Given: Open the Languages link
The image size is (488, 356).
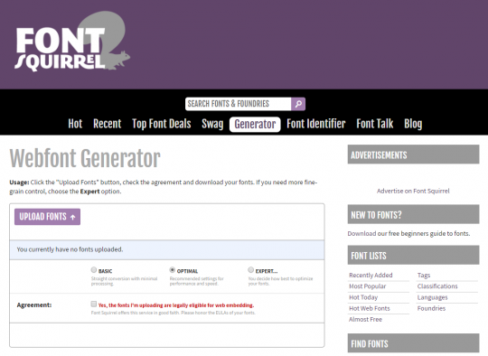Looking at the screenshot, I should click(x=432, y=297).
